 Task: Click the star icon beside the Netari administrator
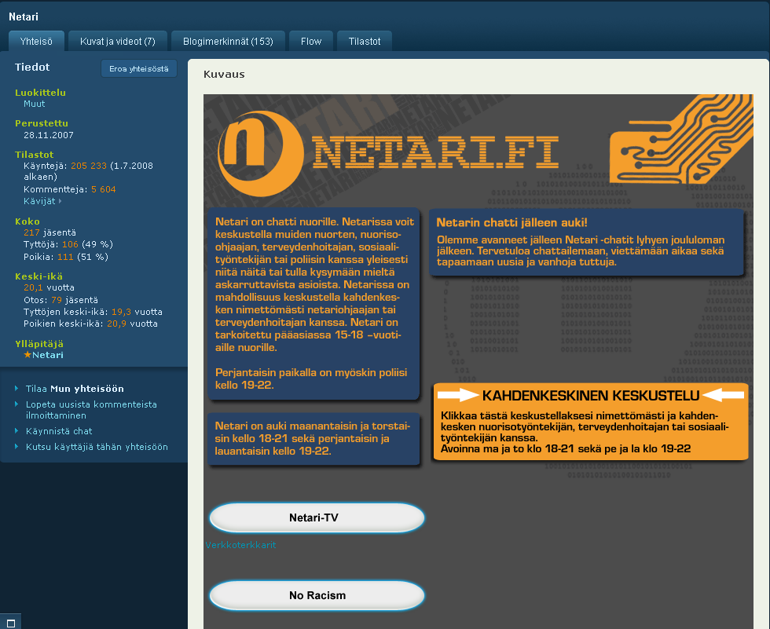(27, 355)
